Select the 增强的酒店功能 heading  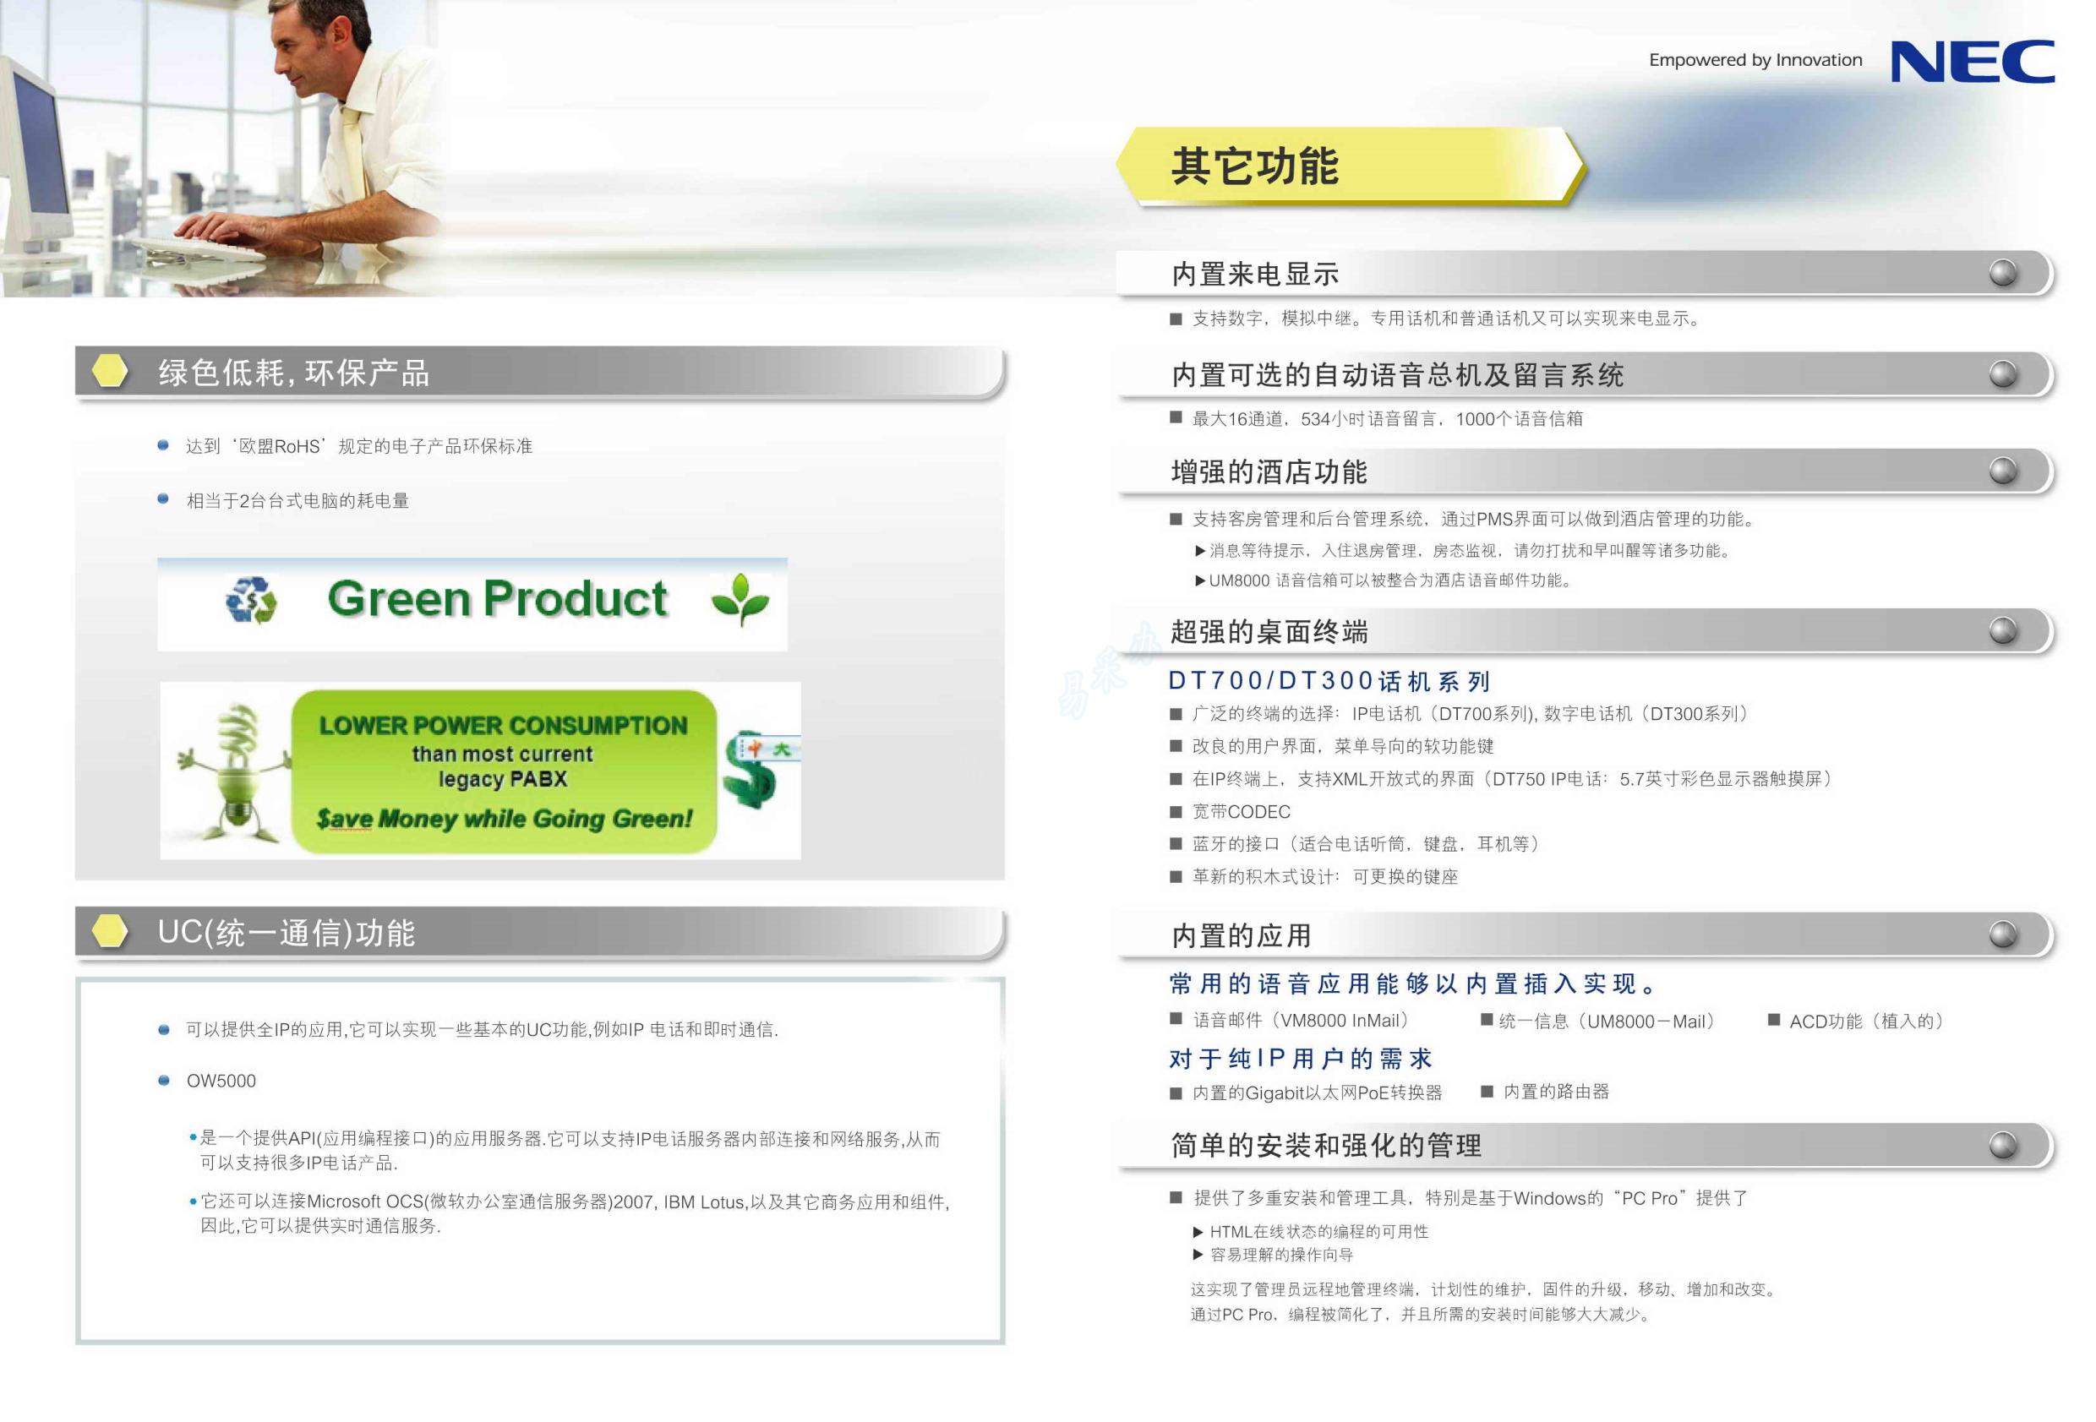pyautogui.click(x=1269, y=471)
